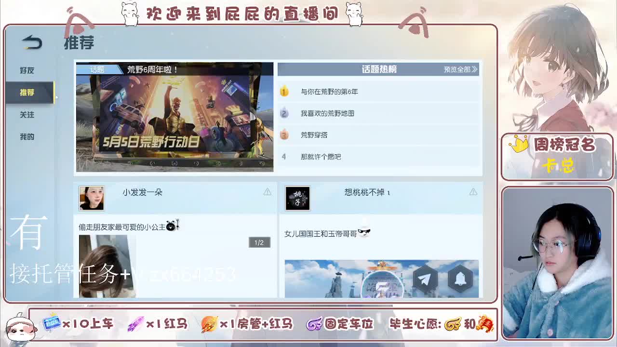Viewport: 617px width, 347px height.
Task: Click username 小发发一朵
Action: [142, 192]
